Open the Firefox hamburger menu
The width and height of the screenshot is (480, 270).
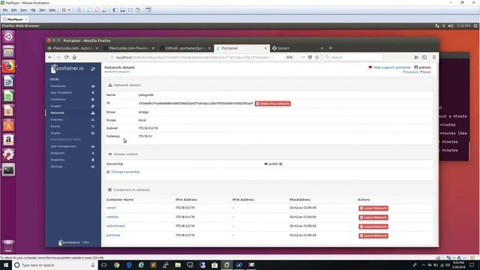click(433, 57)
